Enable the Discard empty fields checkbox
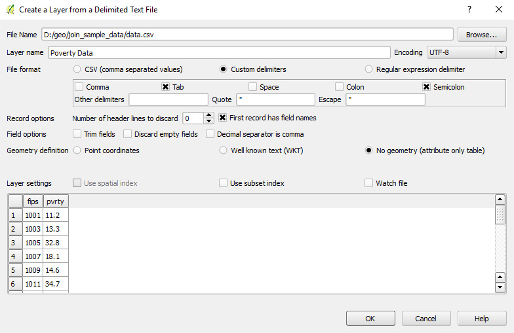The width and height of the screenshot is (514, 333). (x=127, y=133)
